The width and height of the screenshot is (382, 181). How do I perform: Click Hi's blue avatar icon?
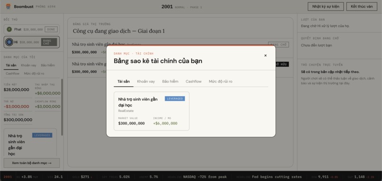[x=9, y=42]
